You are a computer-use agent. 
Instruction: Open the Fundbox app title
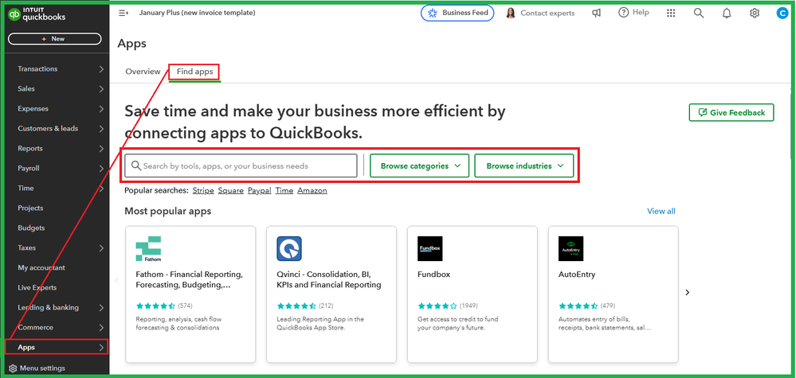point(434,275)
